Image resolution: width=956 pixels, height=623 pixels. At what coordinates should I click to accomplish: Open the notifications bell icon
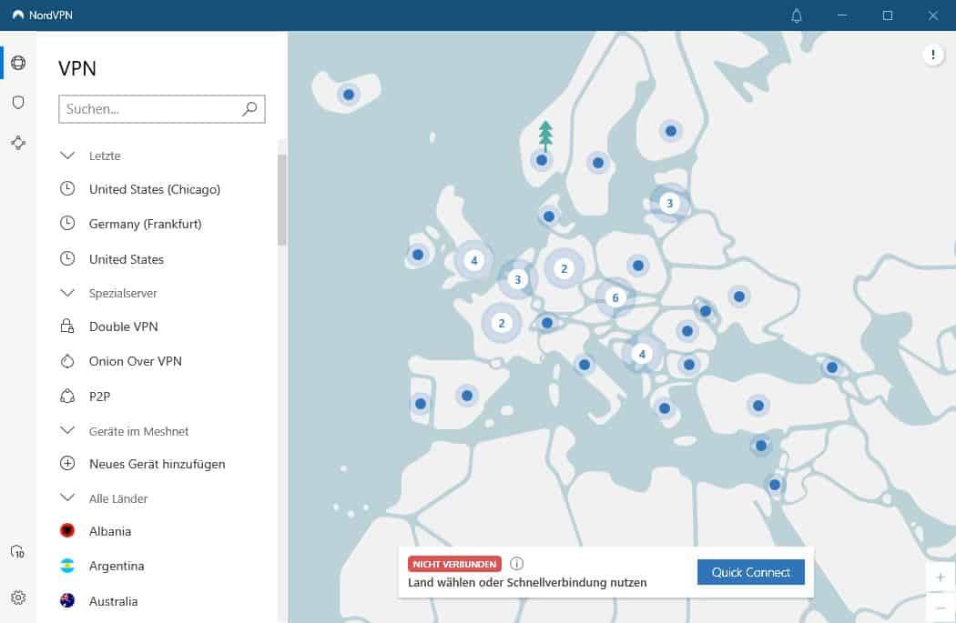tap(797, 15)
